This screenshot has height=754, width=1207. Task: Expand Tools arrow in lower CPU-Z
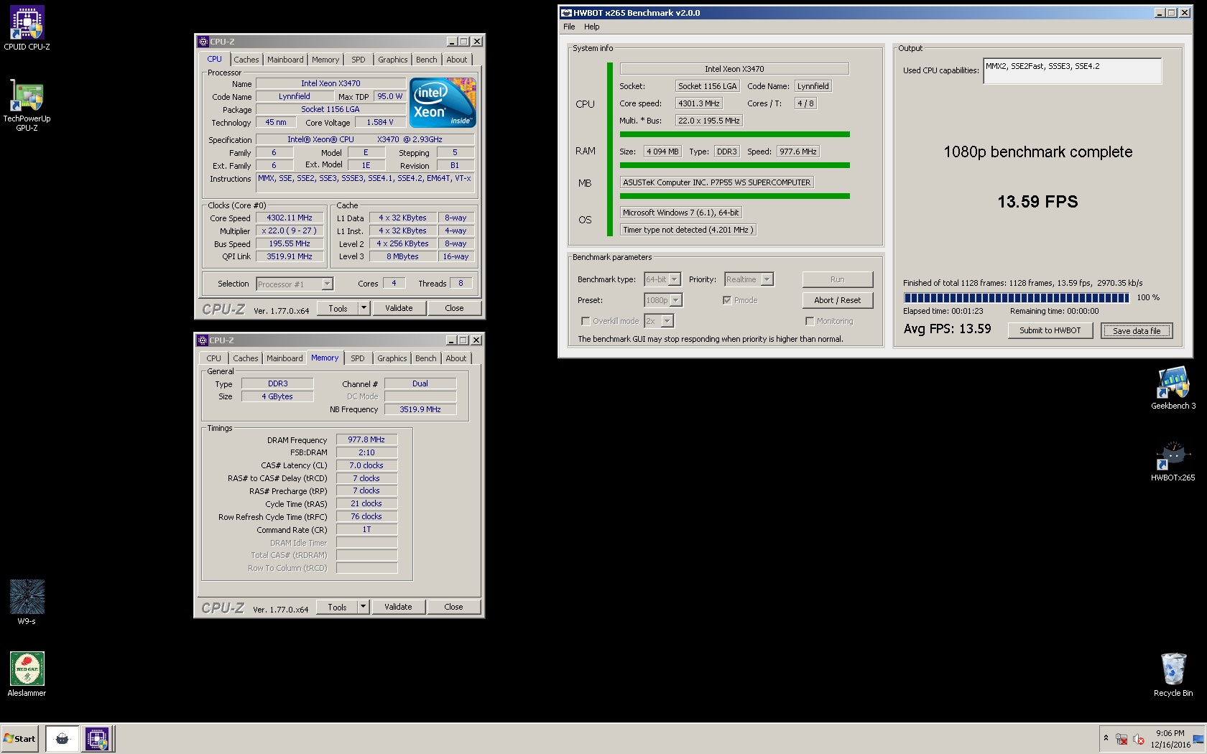pyautogui.click(x=364, y=607)
